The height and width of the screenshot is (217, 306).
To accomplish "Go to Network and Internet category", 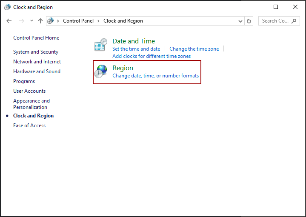I will 37,62.
